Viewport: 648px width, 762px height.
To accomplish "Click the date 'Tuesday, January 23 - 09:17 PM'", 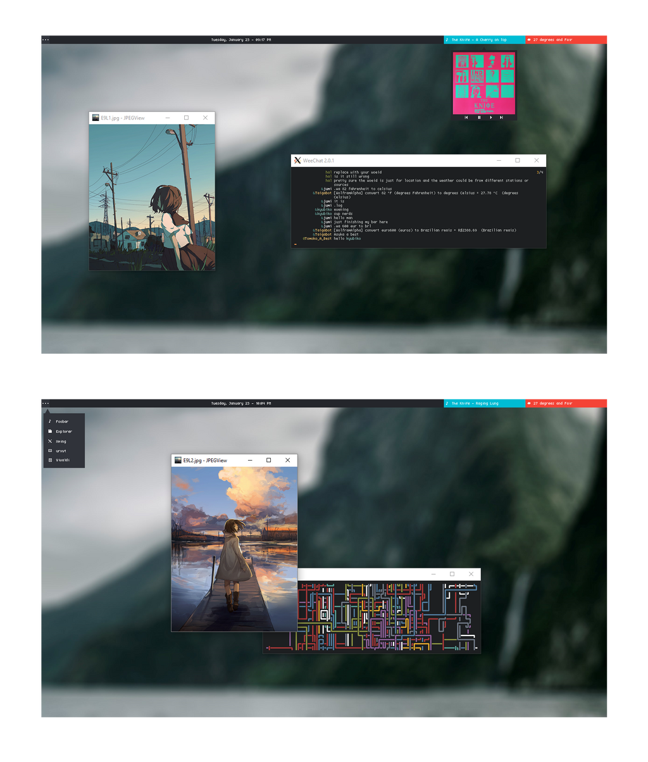I will coord(241,40).
